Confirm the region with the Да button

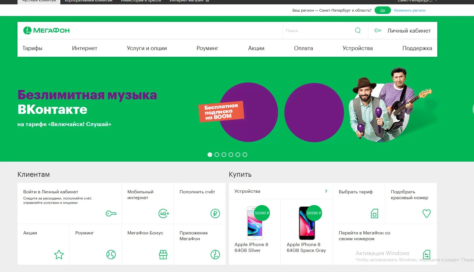coord(382,10)
